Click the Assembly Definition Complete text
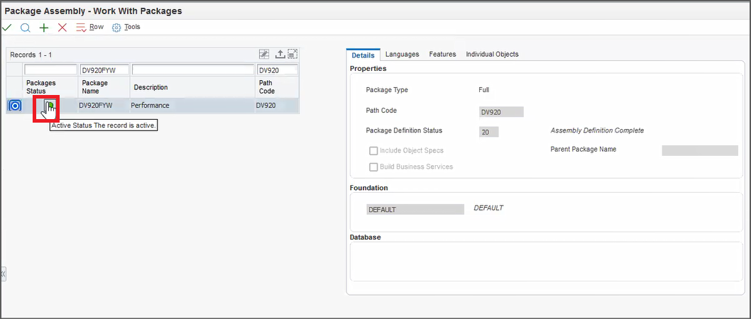This screenshot has height=319, width=751. [597, 130]
